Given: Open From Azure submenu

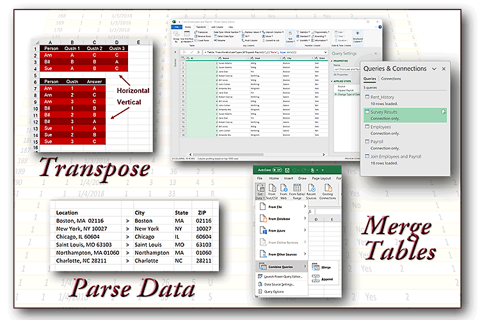Looking at the screenshot, I should click(282, 230).
